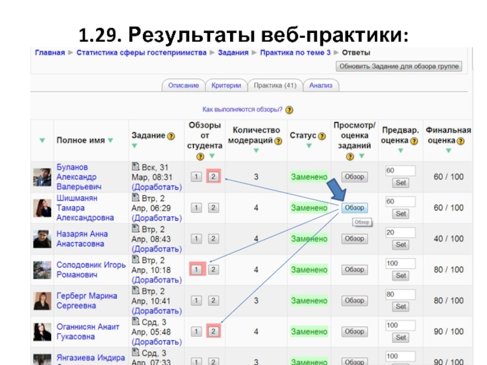This screenshot has width=487, height=365.
Task: Open profile photo of Назарян Анна
Action: click(x=42, y=239)
